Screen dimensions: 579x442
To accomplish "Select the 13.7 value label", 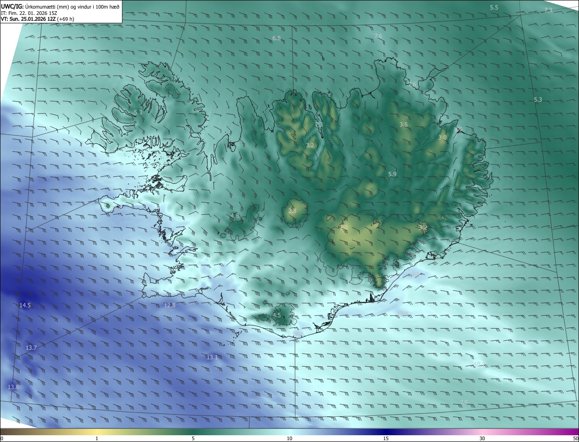I will pos(31,348).
